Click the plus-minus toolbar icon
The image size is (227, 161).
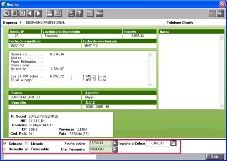point(71,14)
